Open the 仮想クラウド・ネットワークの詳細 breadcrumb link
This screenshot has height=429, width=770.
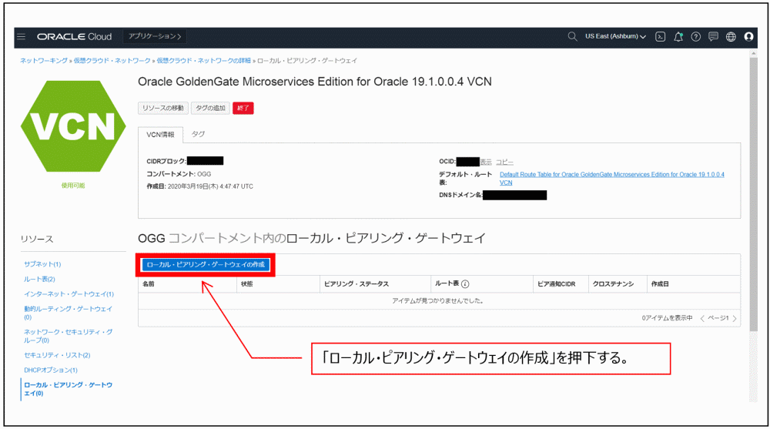204,60
